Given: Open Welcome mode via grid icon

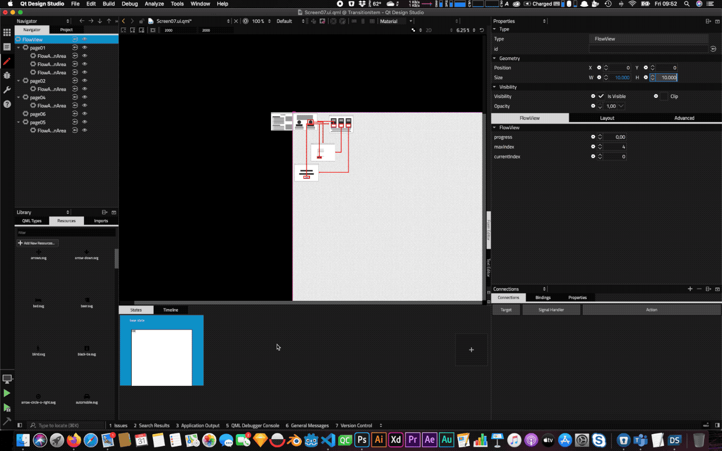Looking at the screenshot, I should [7, 32].
